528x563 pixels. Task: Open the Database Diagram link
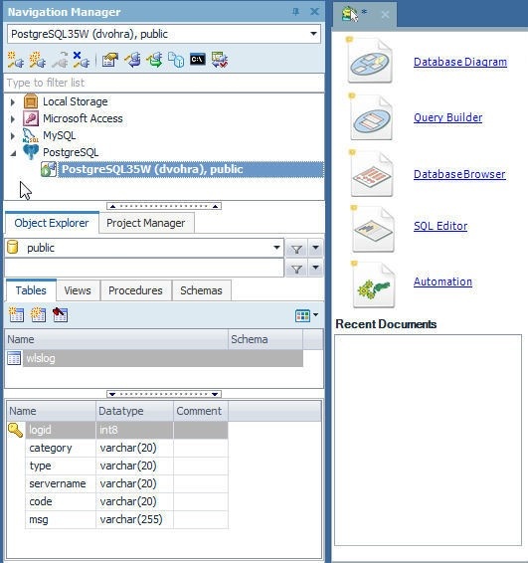pos(460,62)
